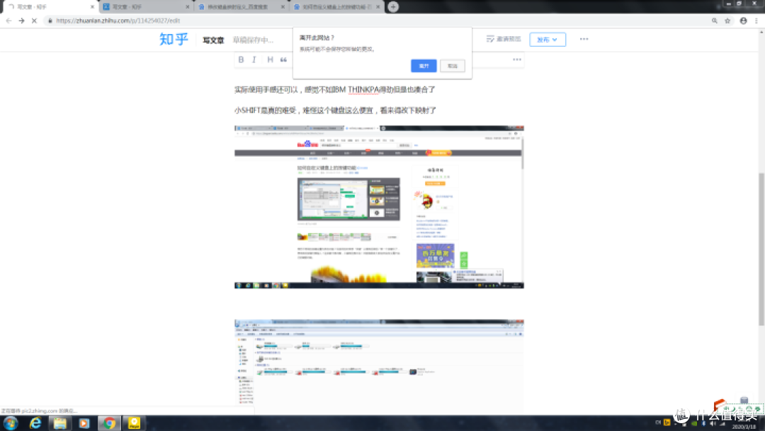
Task: Open Windows Start menu
Action: click(x=11, y=422)
